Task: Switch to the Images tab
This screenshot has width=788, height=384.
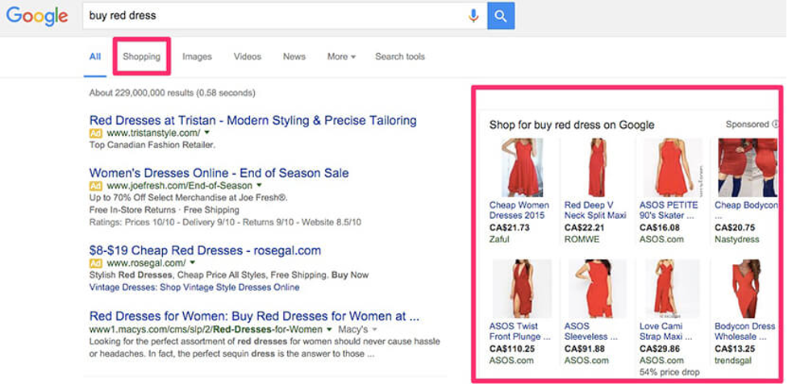Action: (x=197, y=56)
